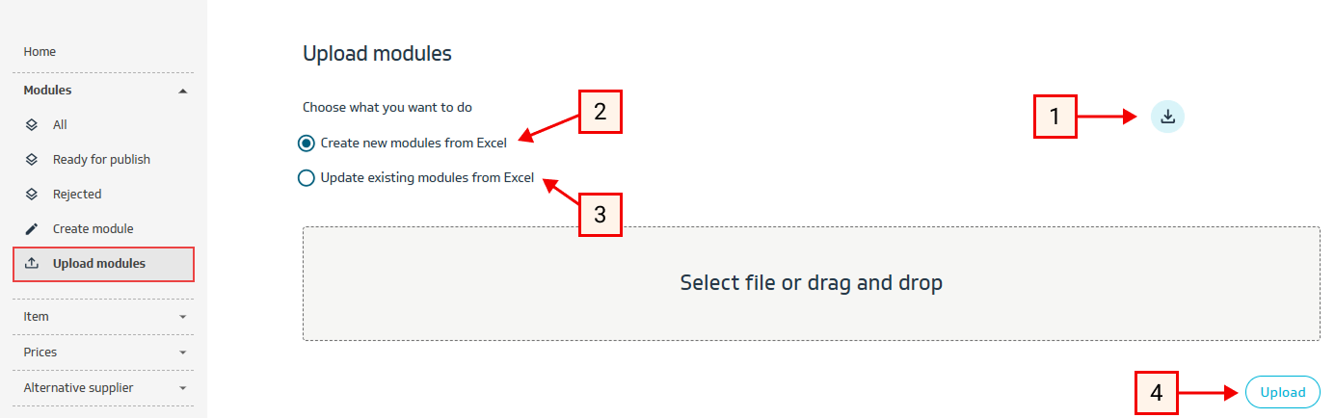Viewport: 1335px width, 418px height.
Task: Collapse the Modules section arrow
Action: point(183,91)
